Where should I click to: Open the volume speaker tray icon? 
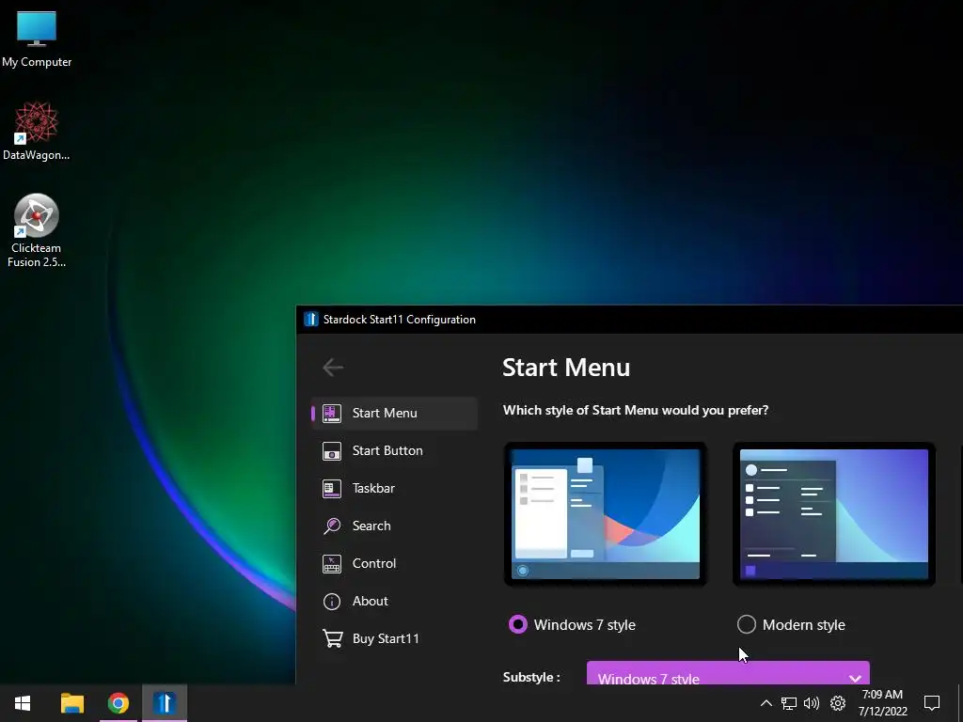pyautogui.click(x=812, y=703)
